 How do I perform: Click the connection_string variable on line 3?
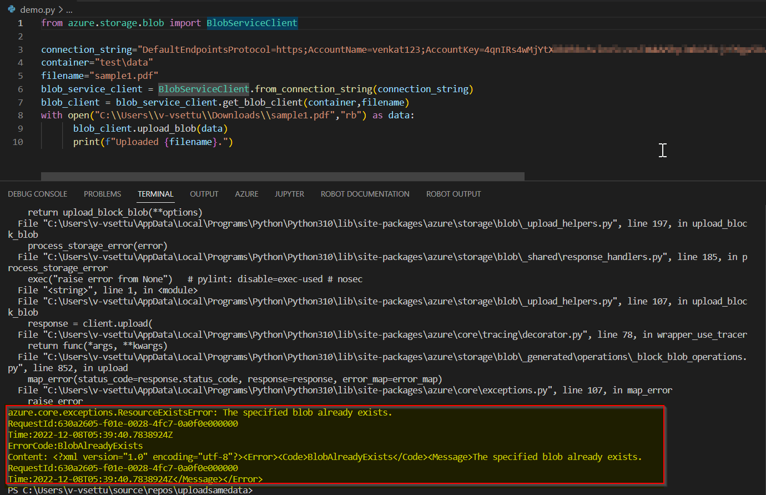pyautogui.click(x=87, y=49)
